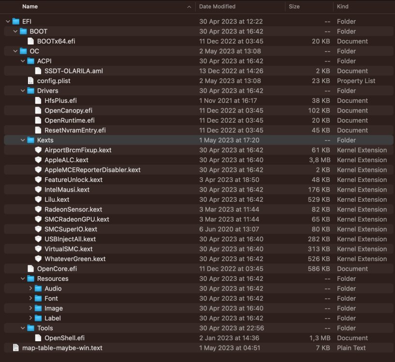The width and height of the screenshot is (395, 362).
Task: Click date 13 Dec 2022 at 14:26
Action: (x=231, y=71)
